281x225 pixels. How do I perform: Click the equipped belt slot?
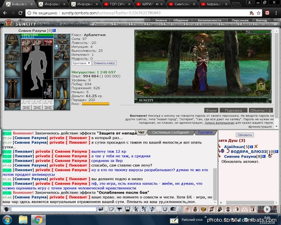pyautogui.click(x=12, y=105)
